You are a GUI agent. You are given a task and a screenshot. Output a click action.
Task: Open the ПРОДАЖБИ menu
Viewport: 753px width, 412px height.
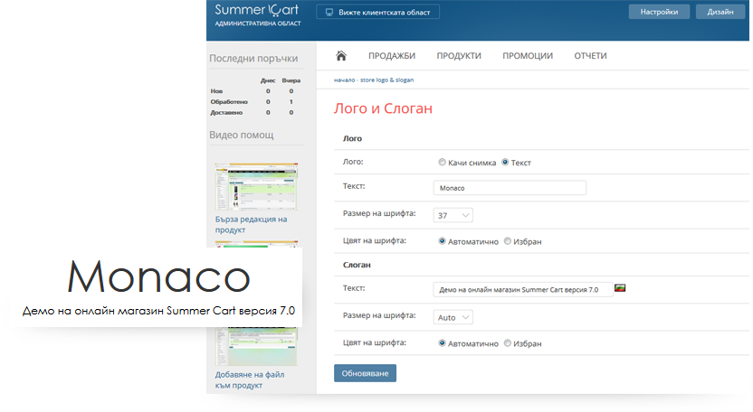coord(392,56)
